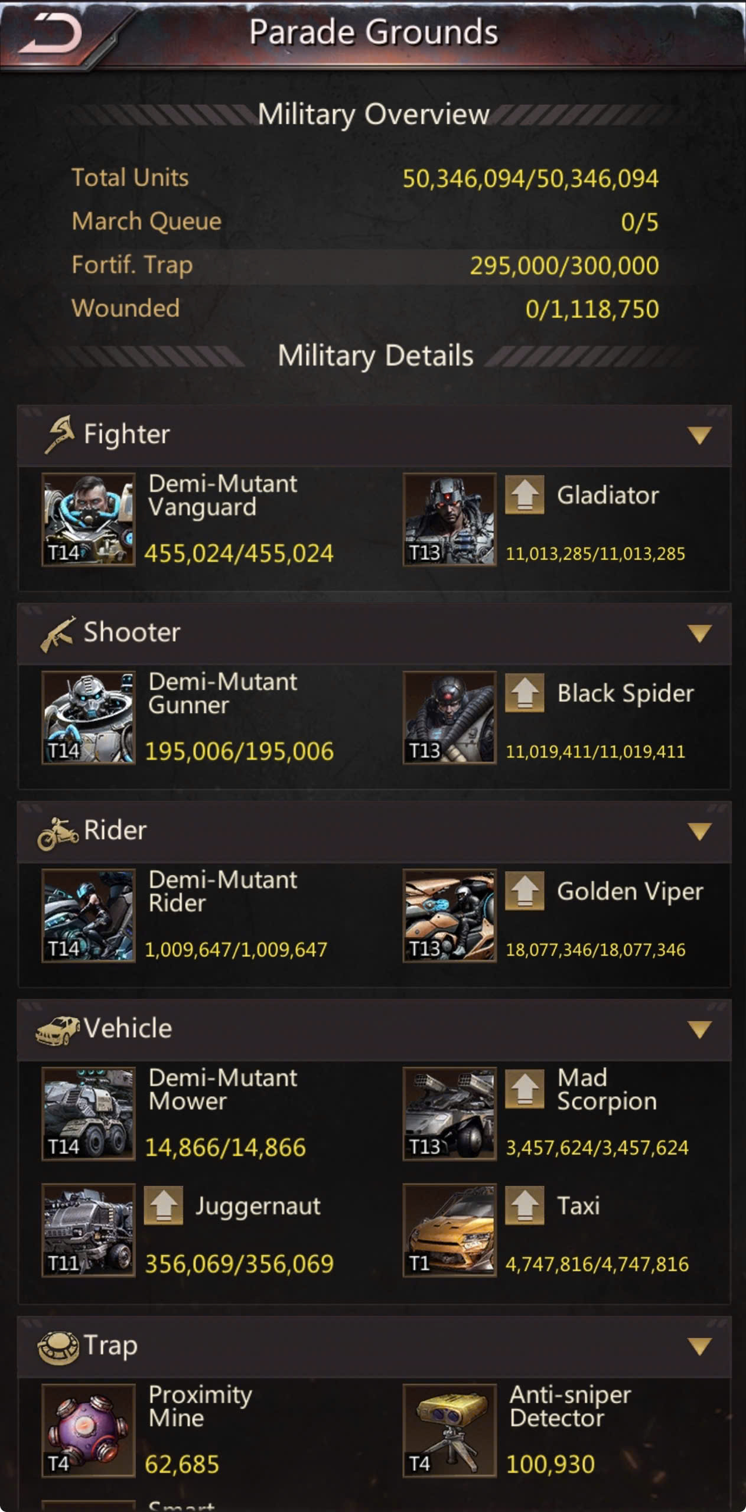
Task: Collapse the Vehicle section arrow
Action: point(700,1029)
